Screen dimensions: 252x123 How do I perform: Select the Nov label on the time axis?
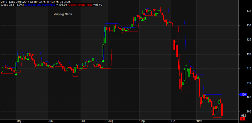coord(199,121)
